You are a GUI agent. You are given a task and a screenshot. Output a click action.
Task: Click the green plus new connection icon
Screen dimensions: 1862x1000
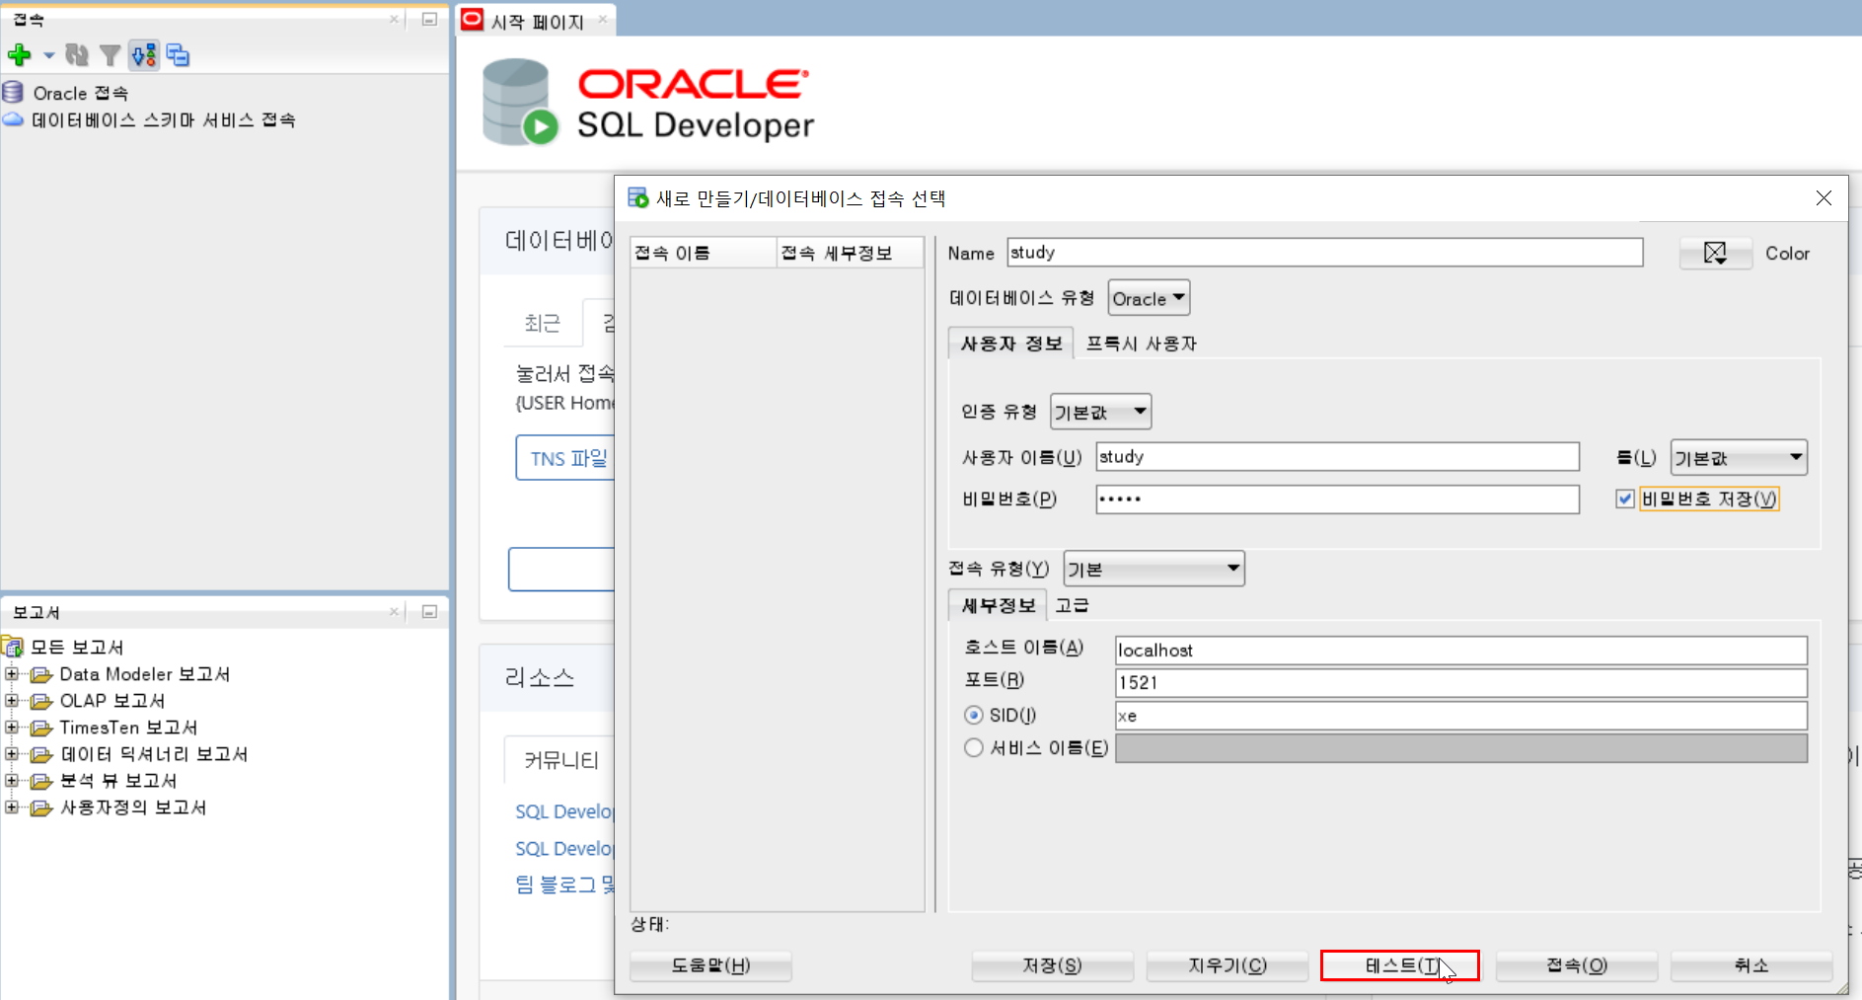coord(20,55)
